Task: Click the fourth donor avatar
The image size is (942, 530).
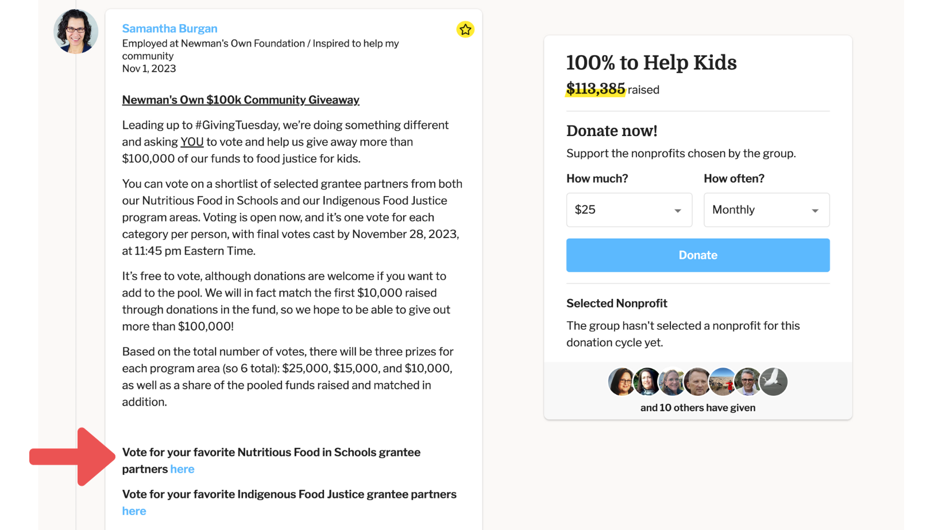Action: [698, 382]
